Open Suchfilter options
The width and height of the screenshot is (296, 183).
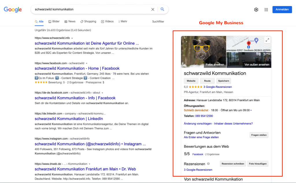tap(158, 21)
